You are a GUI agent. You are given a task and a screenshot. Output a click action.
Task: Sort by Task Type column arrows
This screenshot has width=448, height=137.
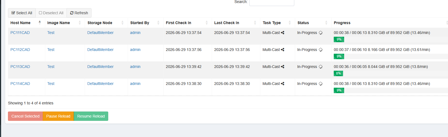(290, 23)
